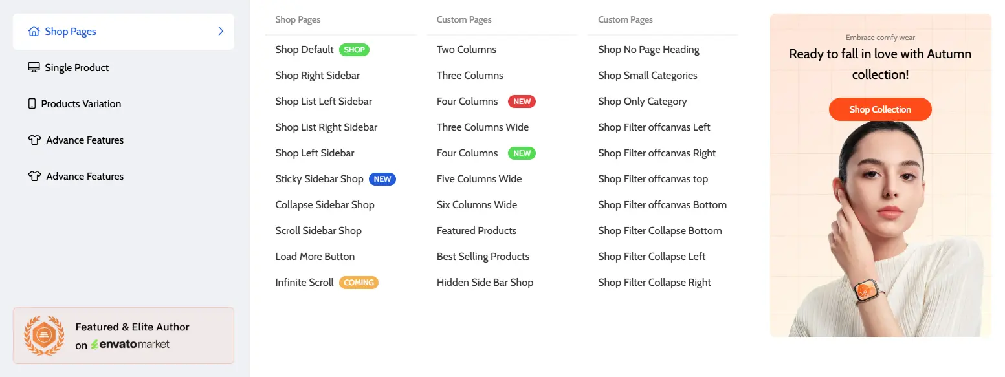Click the second Advance Features t-shirt icon
The width and height of the screenshot is (1005, 377).
coord(34,177)
